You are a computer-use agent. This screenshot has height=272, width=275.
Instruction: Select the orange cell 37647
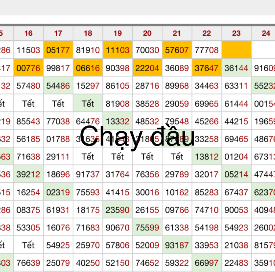[207, 68]
